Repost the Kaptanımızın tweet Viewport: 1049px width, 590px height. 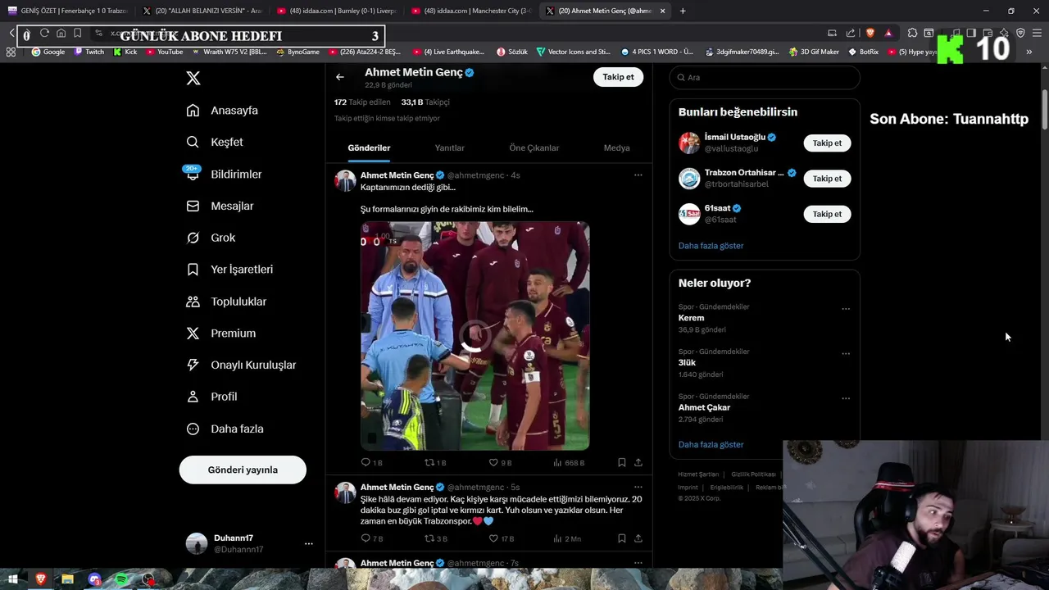coord(435,462)
